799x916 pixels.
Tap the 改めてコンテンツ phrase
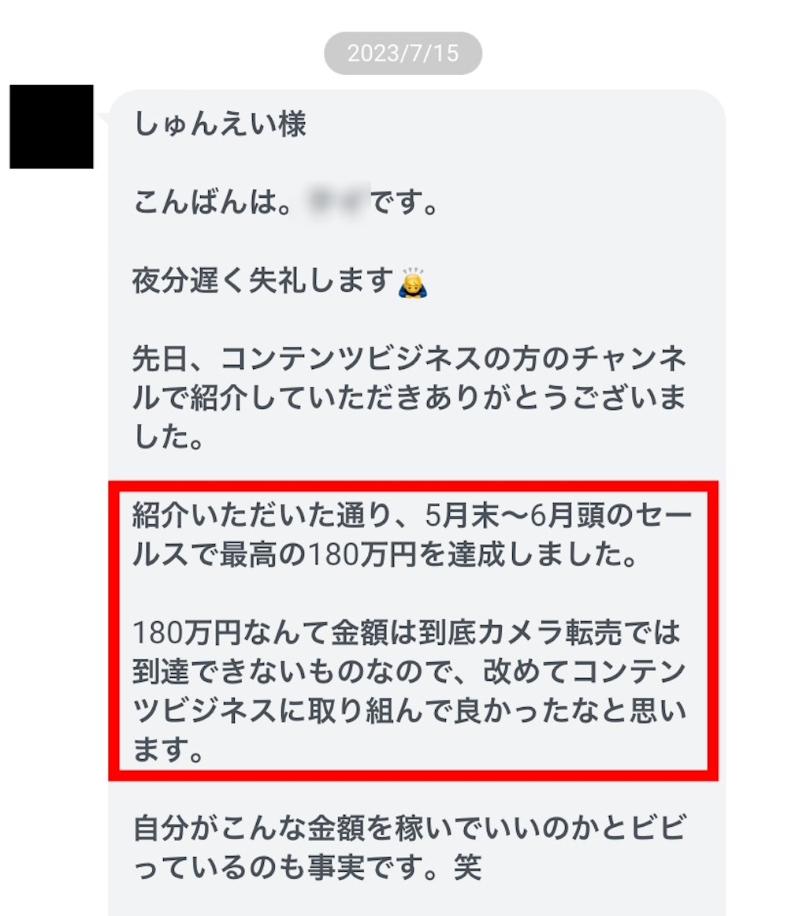coord(584,672)
